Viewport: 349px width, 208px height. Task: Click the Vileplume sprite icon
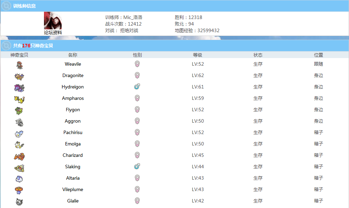(x=19, y=190)
